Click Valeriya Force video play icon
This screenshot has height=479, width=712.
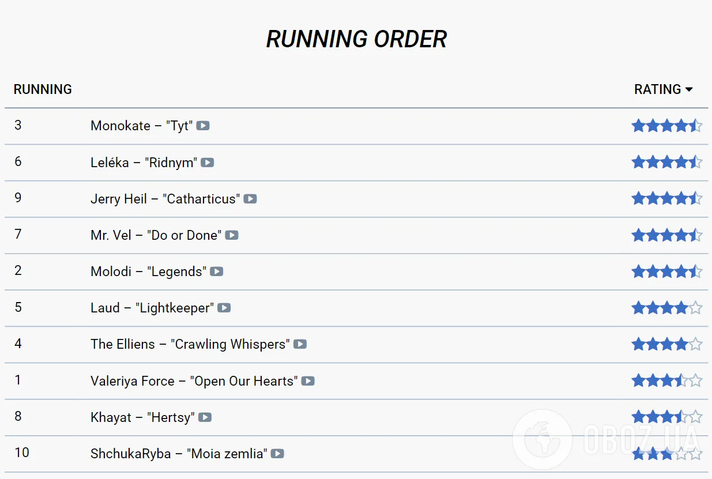[x=308, y=381]
